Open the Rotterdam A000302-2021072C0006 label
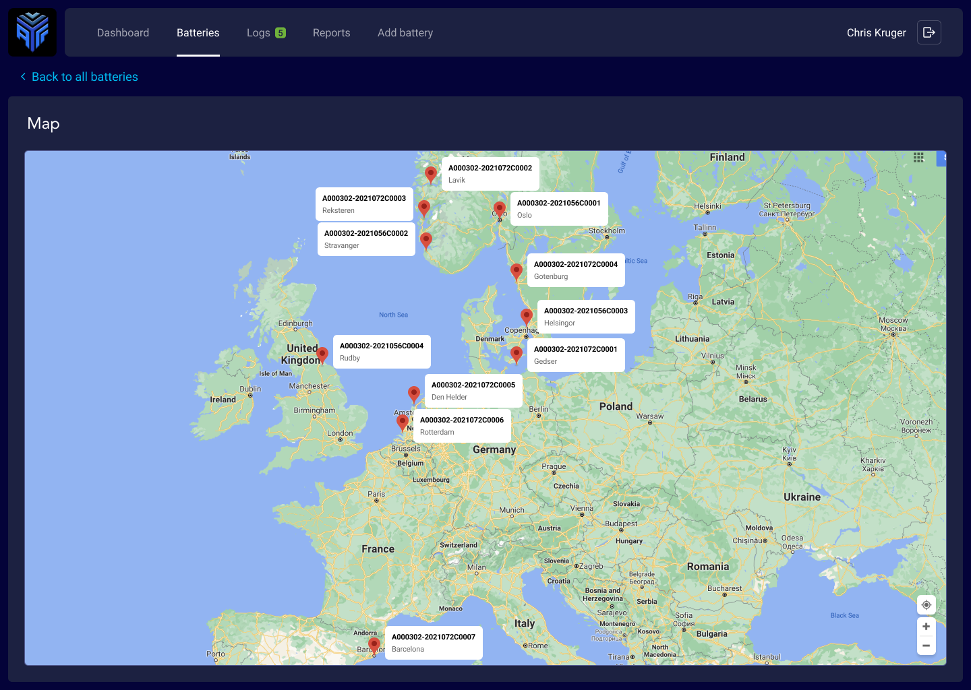The width and height of the screenshot is (971, 690). 462,426
